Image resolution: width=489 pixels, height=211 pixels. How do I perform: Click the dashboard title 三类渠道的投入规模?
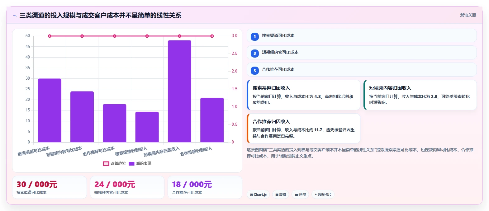(x=100, y=15)
